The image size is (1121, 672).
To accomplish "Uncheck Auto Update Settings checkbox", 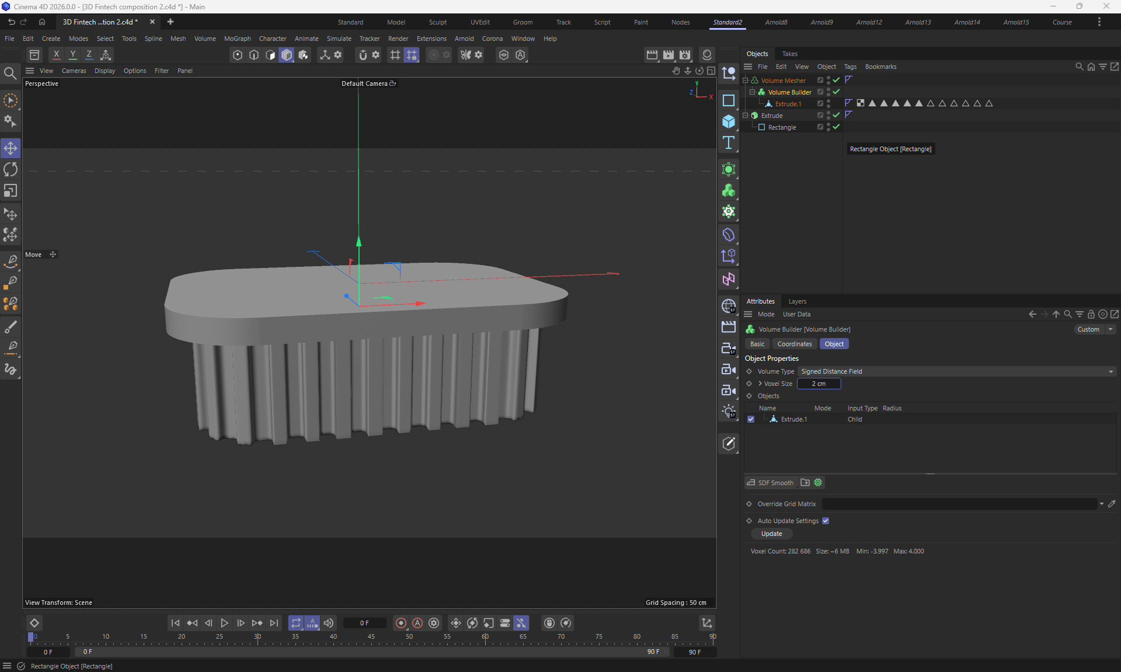I will (826, 521).
